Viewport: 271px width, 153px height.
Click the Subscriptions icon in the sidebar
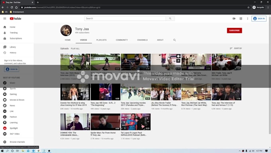(5, 38)
